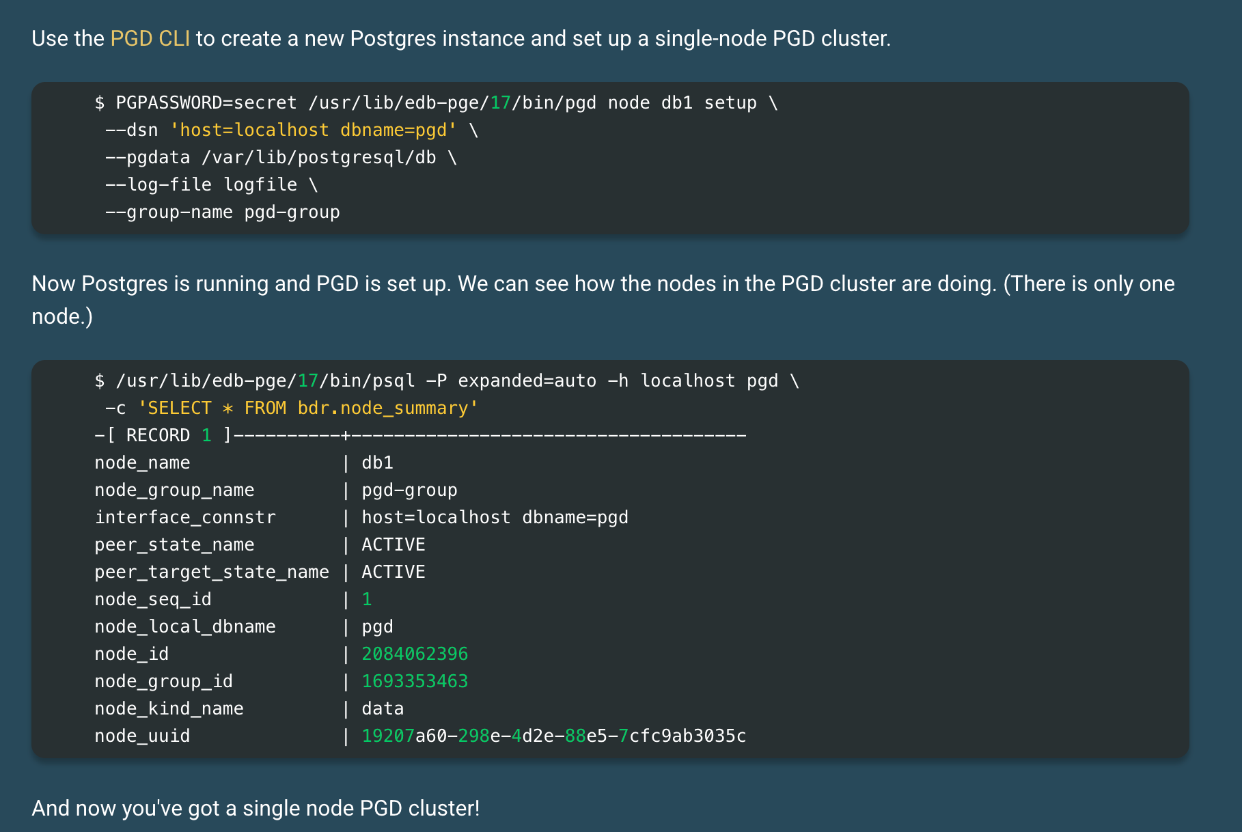1242x832 pixels.
Task: Click the node_local_dbname field label
Action: 185,626
